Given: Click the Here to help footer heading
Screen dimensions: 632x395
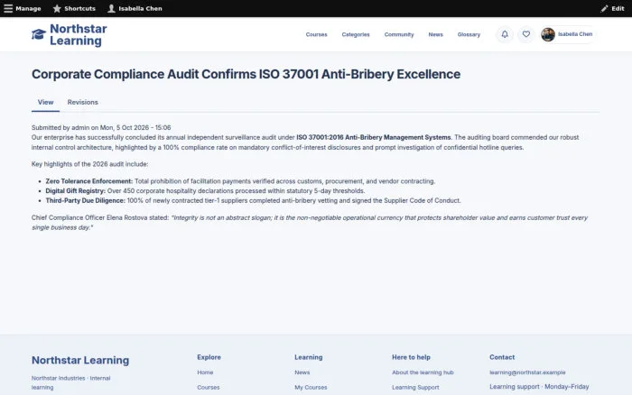Looking at the screenshot, I should tap(411, 357).
